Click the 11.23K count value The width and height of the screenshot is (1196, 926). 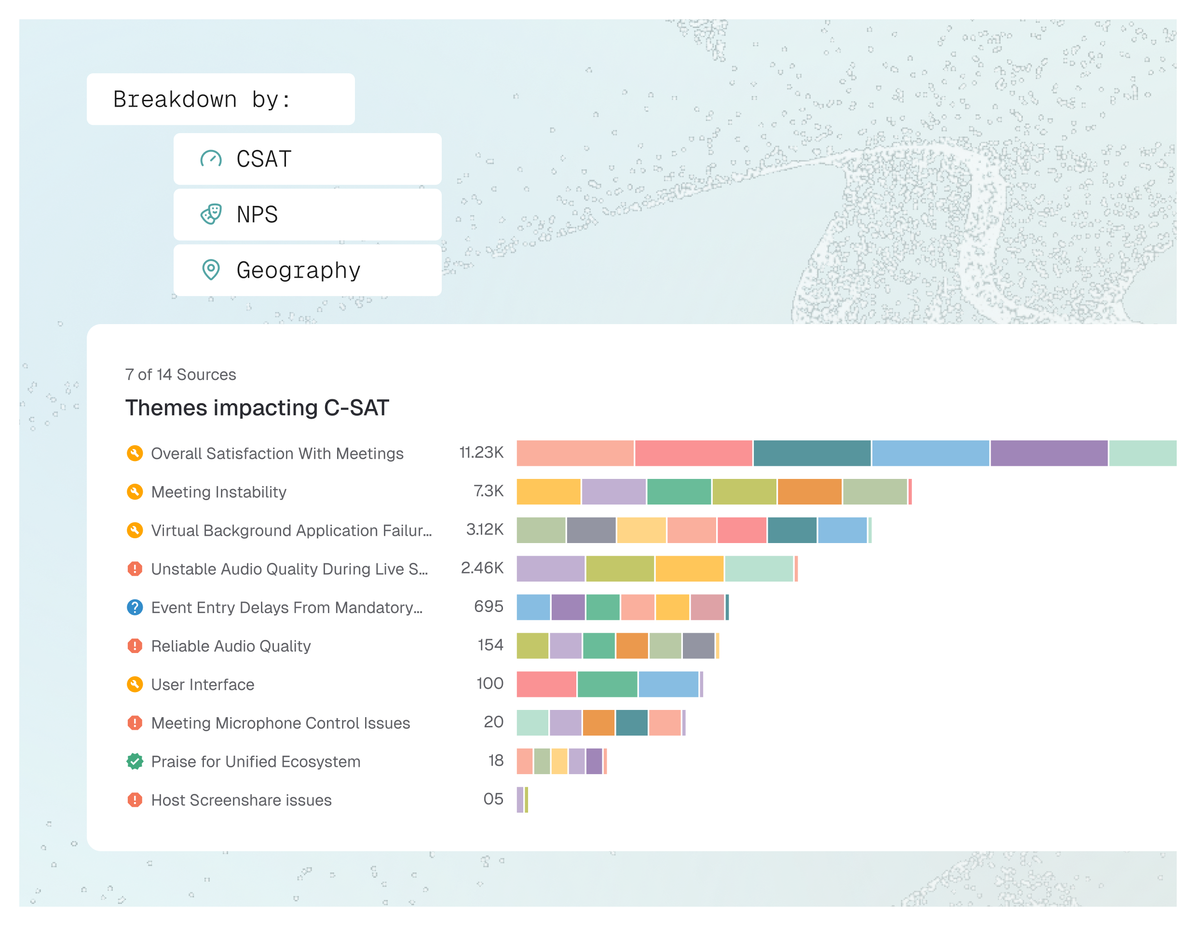(481, 452)
